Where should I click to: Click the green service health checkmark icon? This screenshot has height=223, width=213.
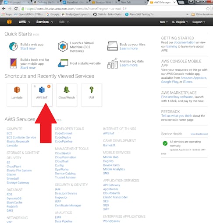[165, 143]
